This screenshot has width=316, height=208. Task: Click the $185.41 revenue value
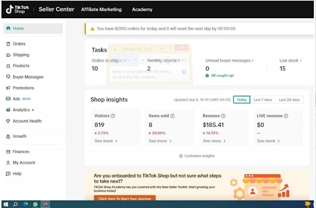pos(213,125)
